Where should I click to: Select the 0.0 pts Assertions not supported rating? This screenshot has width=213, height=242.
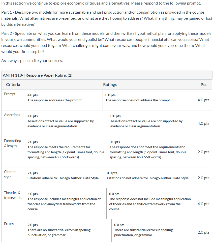click(x=151, y=123)
